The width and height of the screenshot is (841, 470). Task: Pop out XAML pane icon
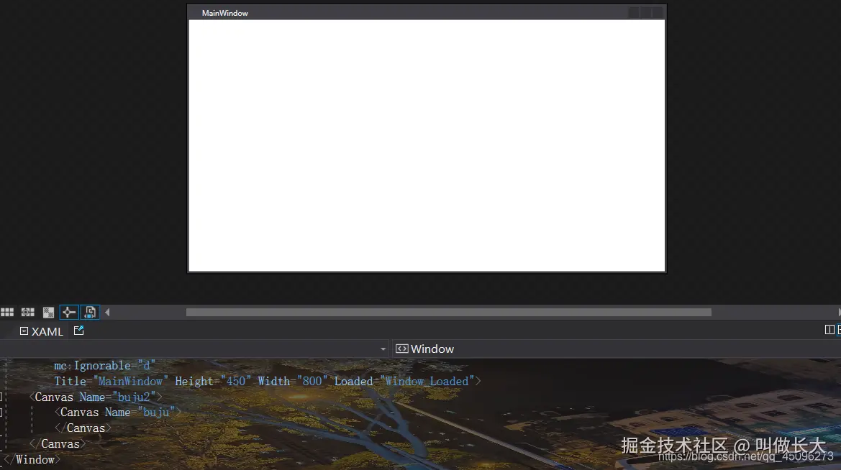click(x=79, y=331)
